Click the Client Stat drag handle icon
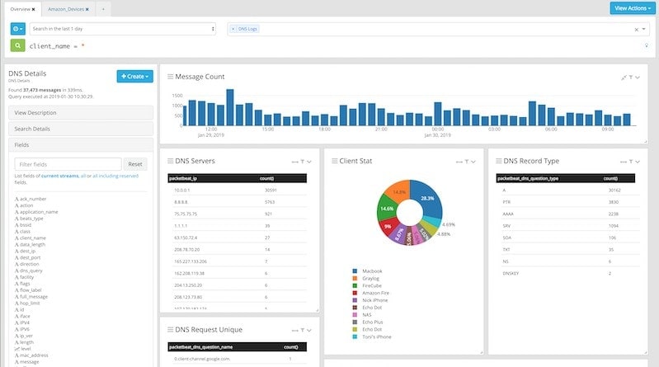This screenshot has height=367, width=659. (x=335, y=161)
